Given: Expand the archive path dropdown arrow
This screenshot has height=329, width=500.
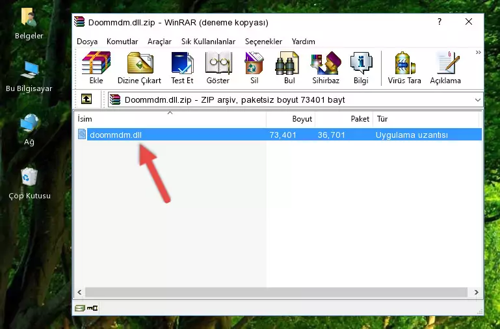Looking at the screenshot, I should (x=477, y=99).
